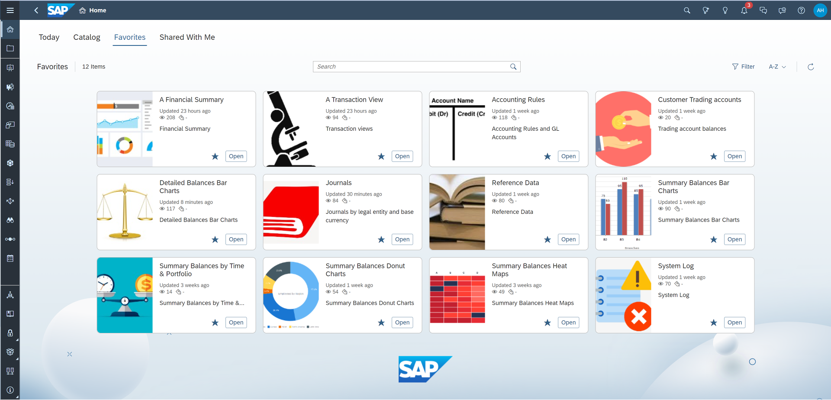
Task: Open notifications via the bell icon
Action: coord(744,10)
